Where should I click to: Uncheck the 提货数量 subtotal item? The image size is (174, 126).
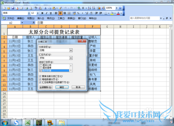pos(41,71)
